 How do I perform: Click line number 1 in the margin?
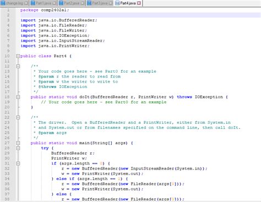pos(8,10)
